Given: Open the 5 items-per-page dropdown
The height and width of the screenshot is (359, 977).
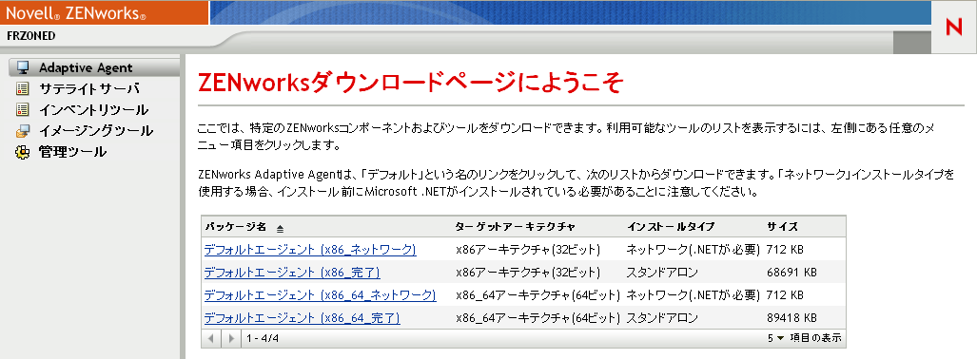Looking at the screenshot, I should point(775,338).
